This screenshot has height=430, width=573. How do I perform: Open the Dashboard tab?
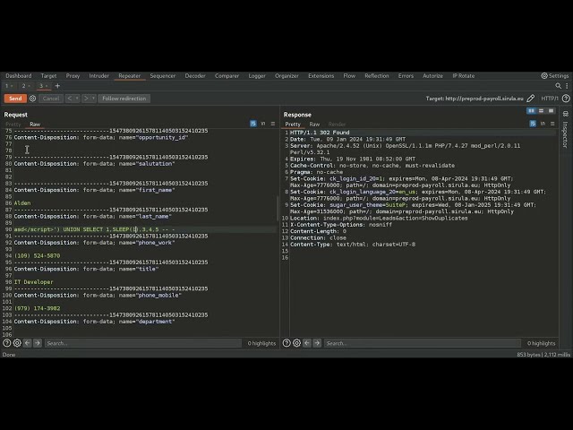19,75
